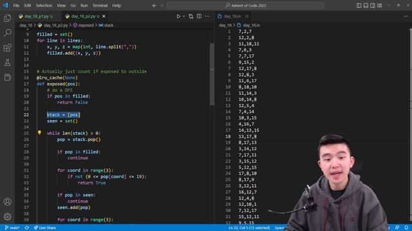This screenshot has width=412, height=231.
Task: Open notifications bell in status bar
Action: coord(406,228)
